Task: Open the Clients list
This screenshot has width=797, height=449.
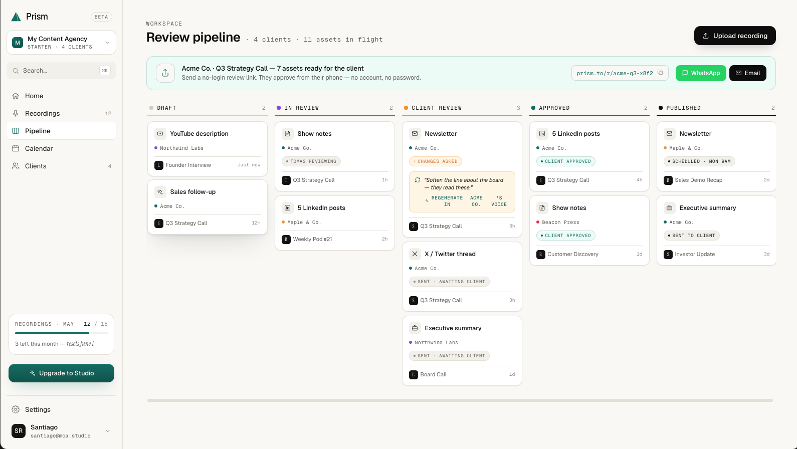Action: pyautogui.click(x=62, y=166)
